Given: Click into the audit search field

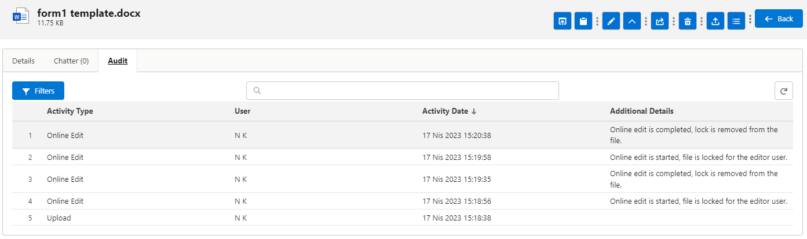Looking at the screenshot, I should [403, 91].
